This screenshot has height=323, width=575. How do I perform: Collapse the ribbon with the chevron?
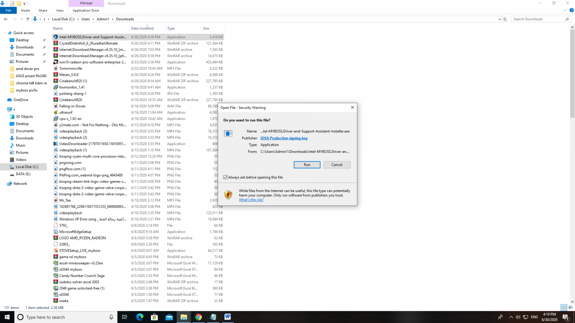565,10
